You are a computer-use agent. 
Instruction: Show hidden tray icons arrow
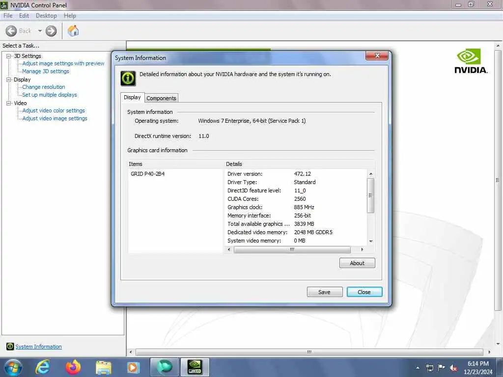[x=418, y=368]
